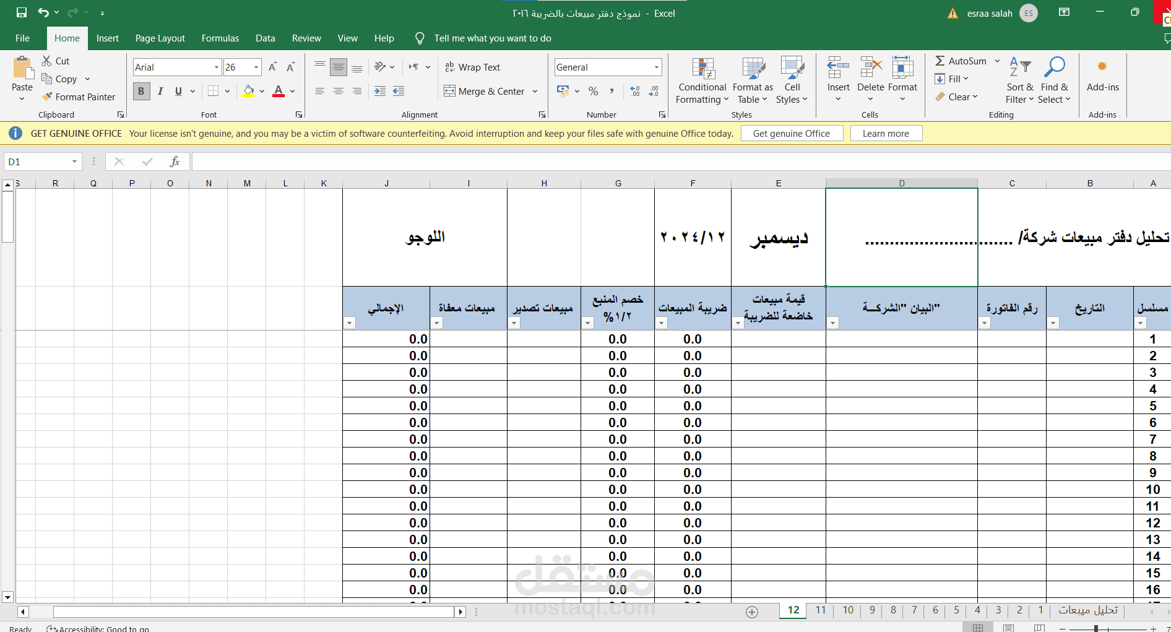Open Cell Styles gallery
The image size is (1171, 632).
tap(792, 80)
